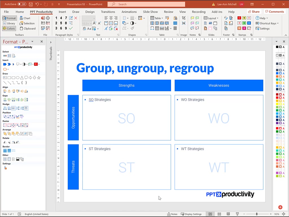The width and height of the screenshot is (289, 217).
Task: Click the blue grid table icon
Action: tap(175, 23)
